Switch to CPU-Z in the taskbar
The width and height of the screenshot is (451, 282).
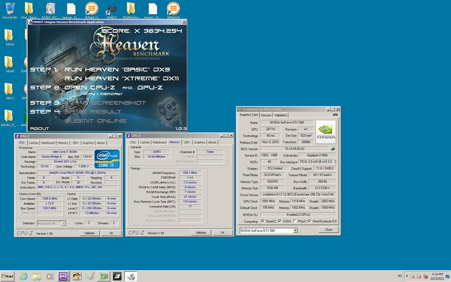pyautogui.click(x=63, y=276)
